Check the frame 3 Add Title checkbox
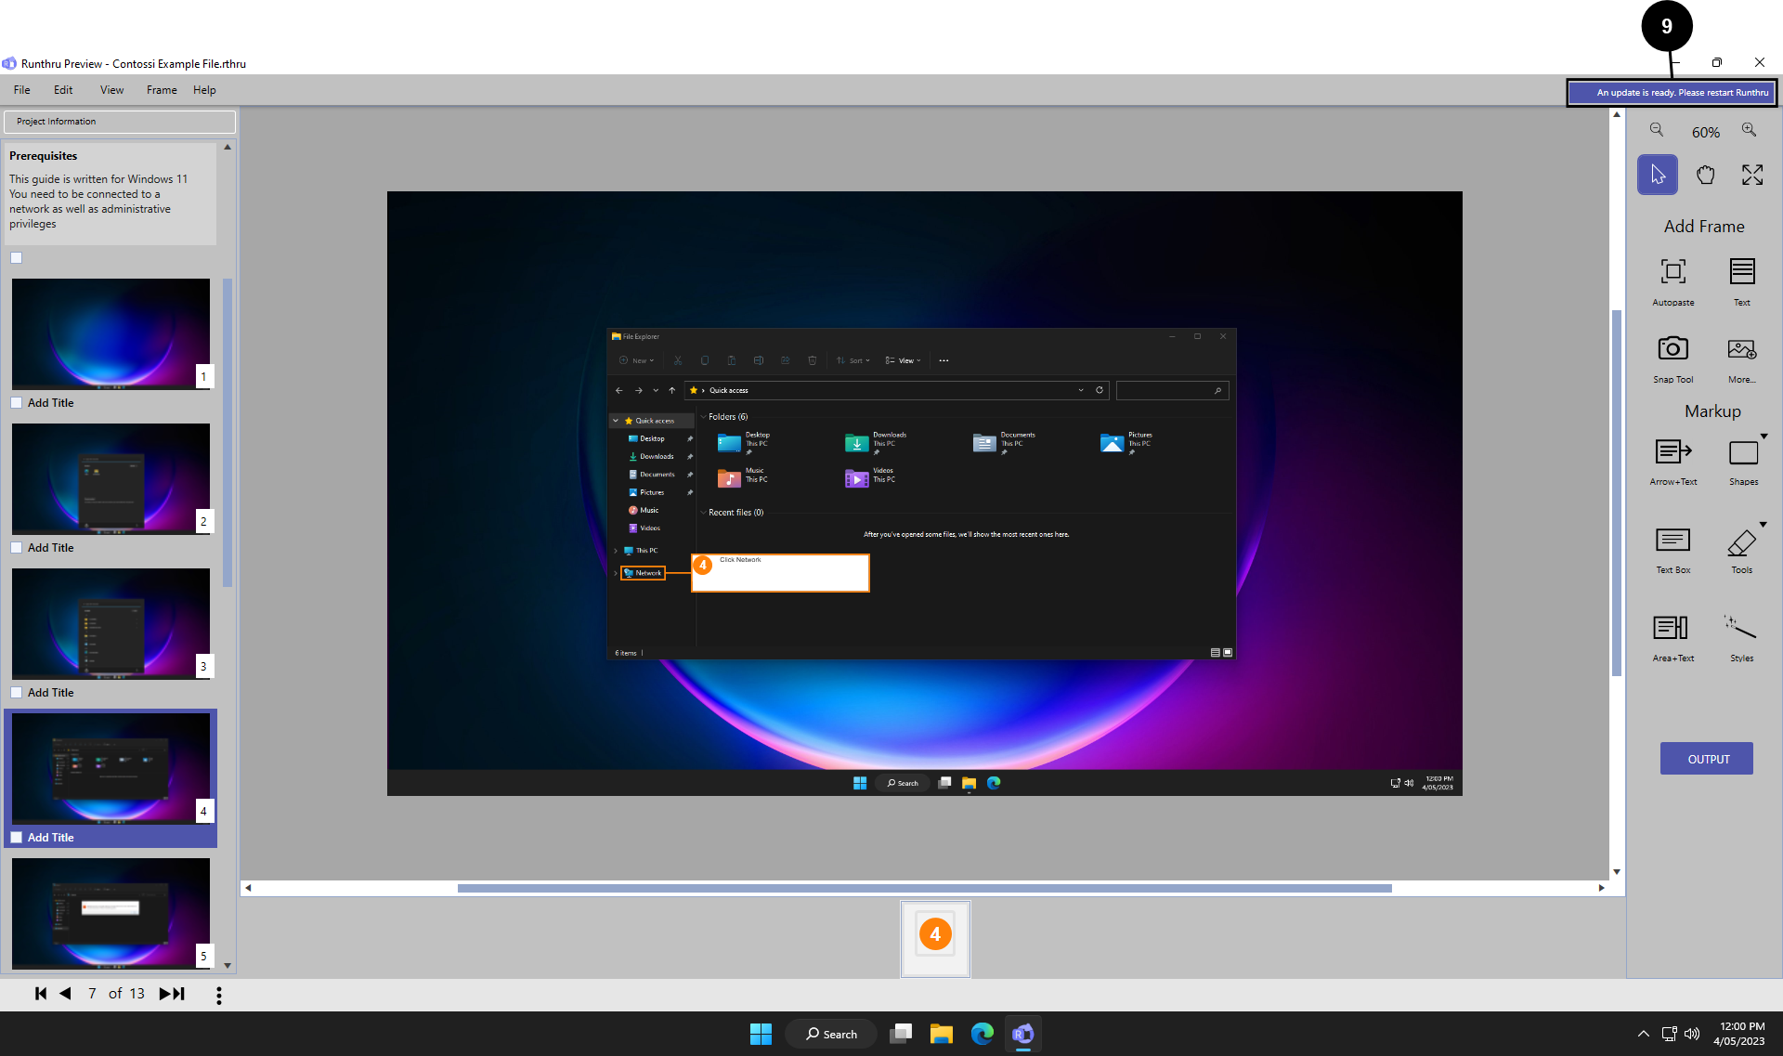 click(17, 693)
